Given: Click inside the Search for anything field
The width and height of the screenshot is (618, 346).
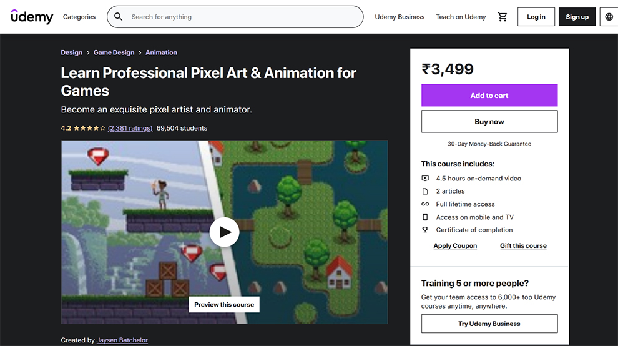Looking at the screenshot, I should click(x=243, y=17).
